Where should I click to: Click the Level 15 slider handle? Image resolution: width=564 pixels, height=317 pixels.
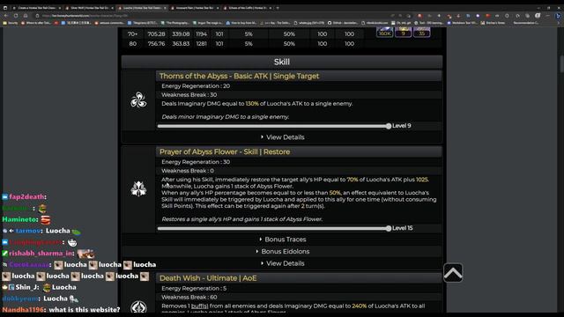click(x=389, y=229)
